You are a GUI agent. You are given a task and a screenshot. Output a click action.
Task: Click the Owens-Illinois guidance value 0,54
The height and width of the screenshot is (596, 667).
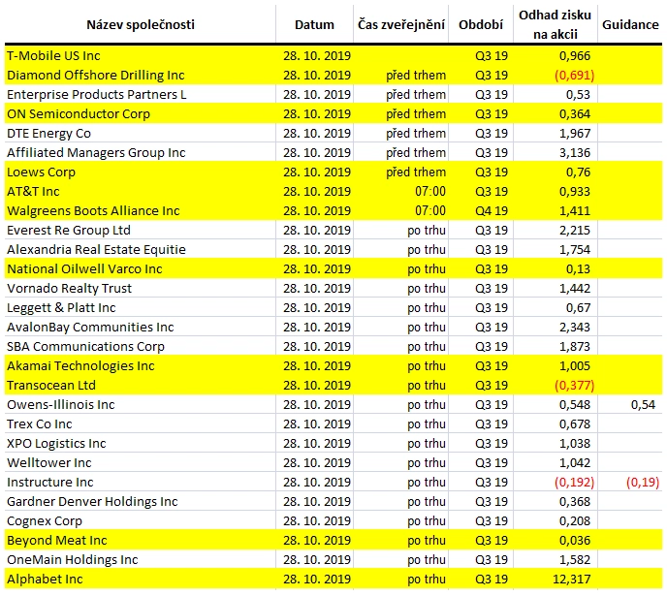coord(643,405)
